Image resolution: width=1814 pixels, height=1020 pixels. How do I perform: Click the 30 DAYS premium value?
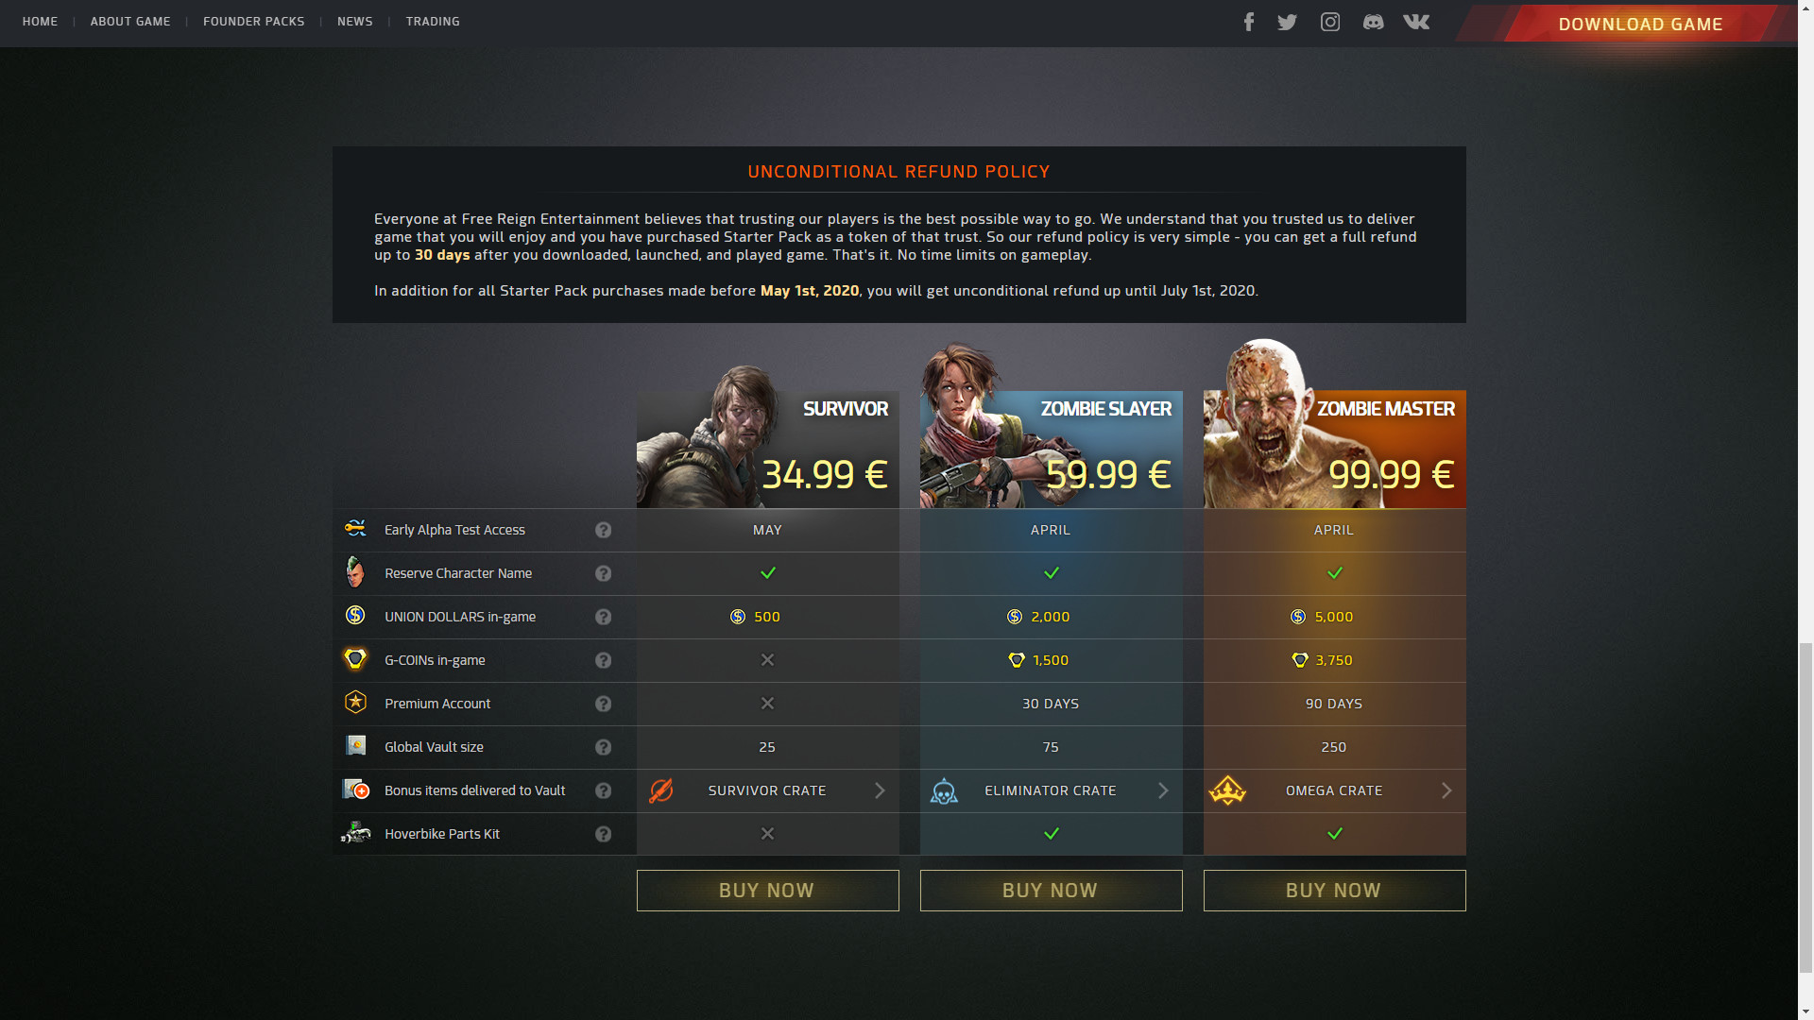1051,704
